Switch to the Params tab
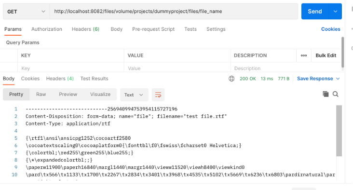Viewport: 353px width, 190px height. (x=13, y=29)
